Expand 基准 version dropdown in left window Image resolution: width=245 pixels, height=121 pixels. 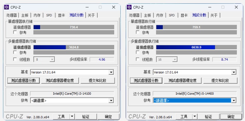click(x=111, y=72)
